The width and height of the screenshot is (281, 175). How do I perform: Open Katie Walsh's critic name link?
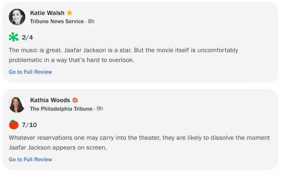coord(47,13)
